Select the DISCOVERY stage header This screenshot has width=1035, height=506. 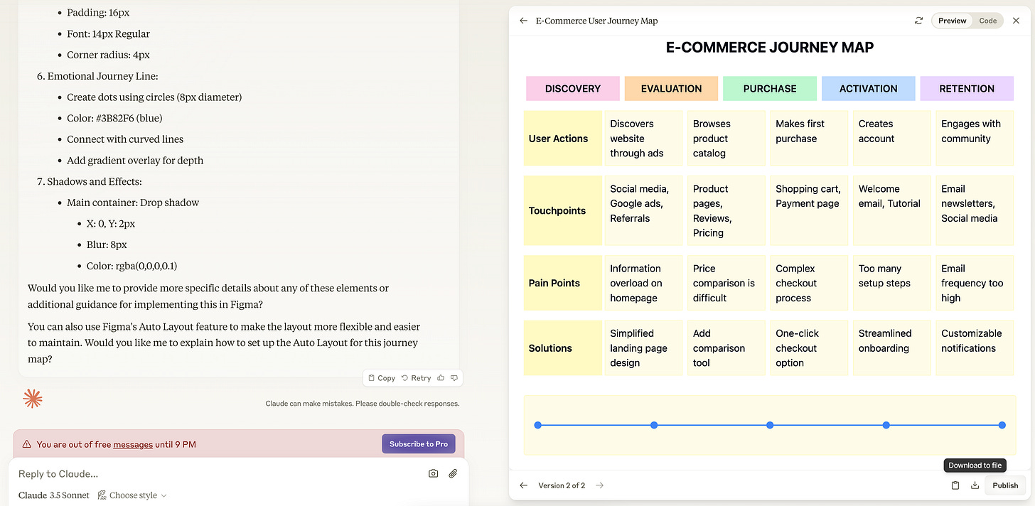click(573, 89)
